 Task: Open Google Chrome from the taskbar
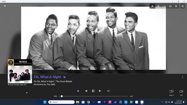(x=88, y=102)
